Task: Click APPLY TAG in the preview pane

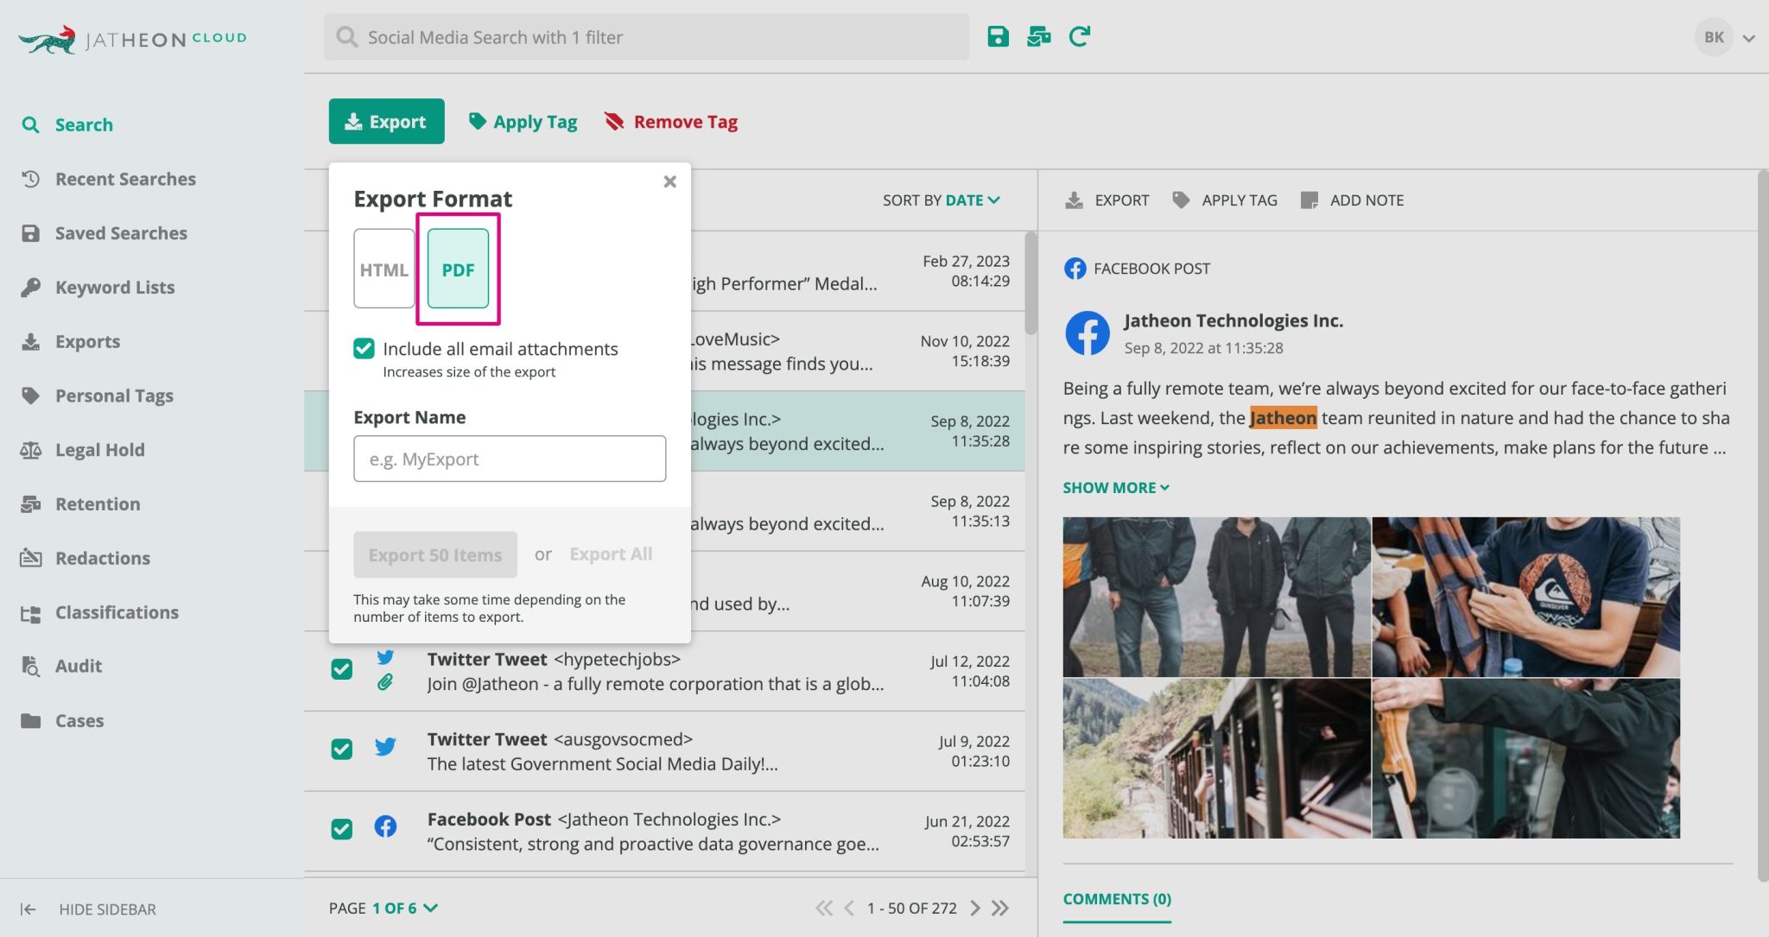Action: click(x=1225, y=200)
